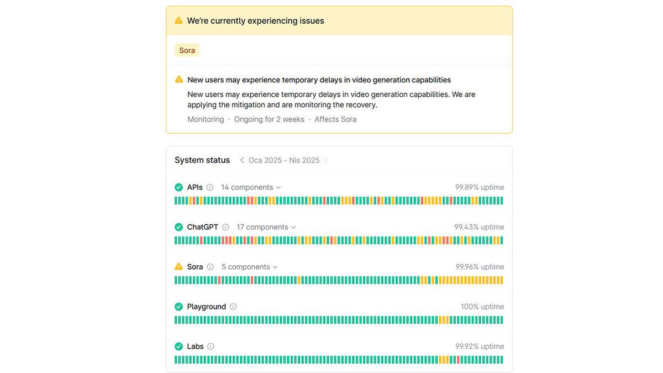Expand the APIs 14 components list
This screenshot has height=373, width=663.
[x=251, y=187]
